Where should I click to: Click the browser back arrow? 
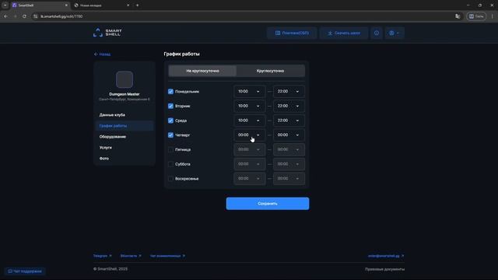point(5,16)
